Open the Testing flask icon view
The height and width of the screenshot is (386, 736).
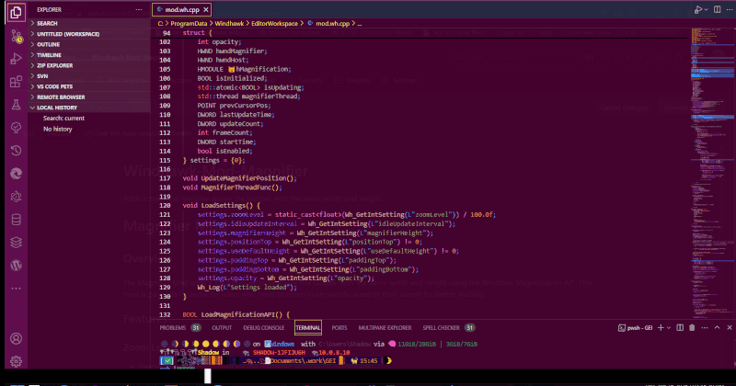(x=16, y=105)
